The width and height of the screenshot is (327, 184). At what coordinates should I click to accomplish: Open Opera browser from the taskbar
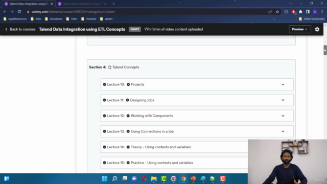[x=144, y=179]
